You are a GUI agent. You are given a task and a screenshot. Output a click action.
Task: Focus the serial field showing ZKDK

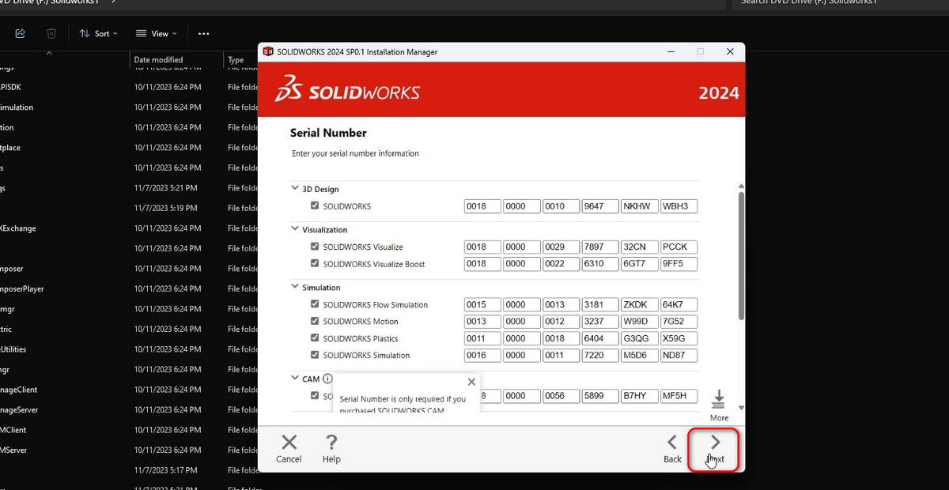pos(639,305)
